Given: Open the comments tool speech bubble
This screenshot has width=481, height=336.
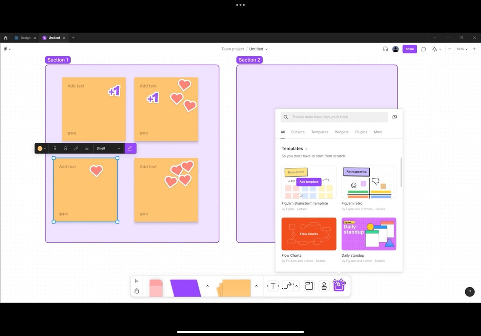Looking at the screenshot, I should coord(424,49).
